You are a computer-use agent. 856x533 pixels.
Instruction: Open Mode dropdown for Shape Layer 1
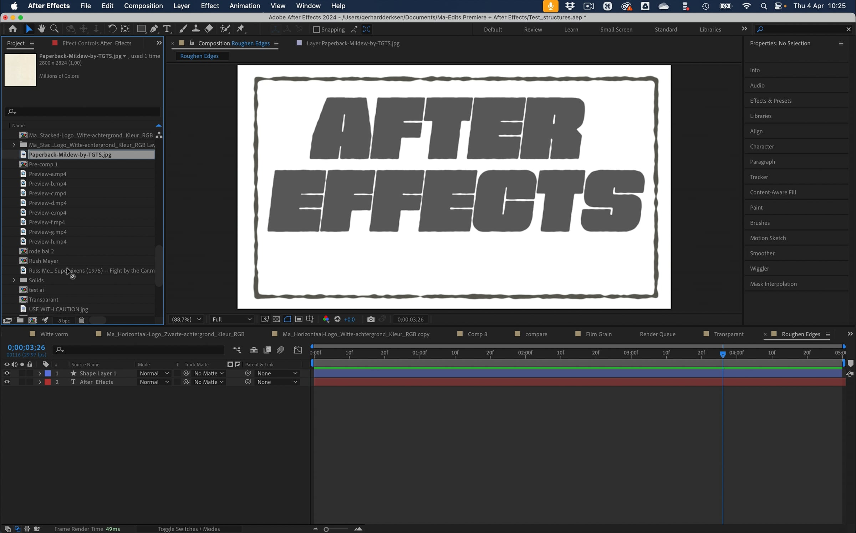154,373
